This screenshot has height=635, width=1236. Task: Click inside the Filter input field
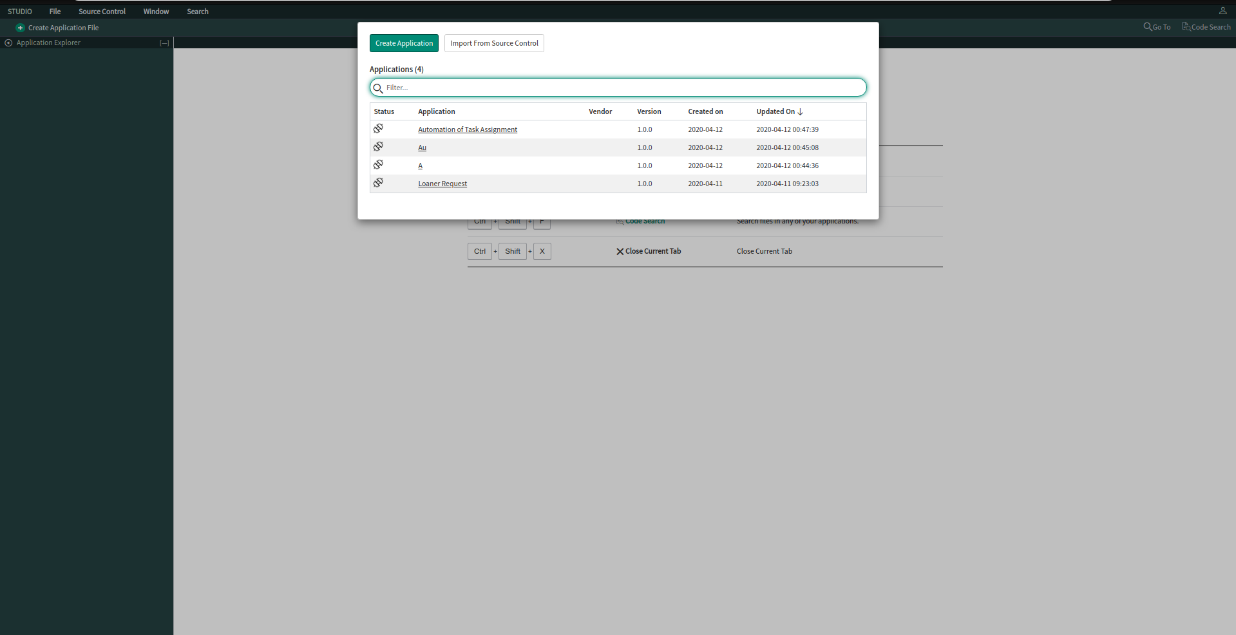click(x=618, y=88)
